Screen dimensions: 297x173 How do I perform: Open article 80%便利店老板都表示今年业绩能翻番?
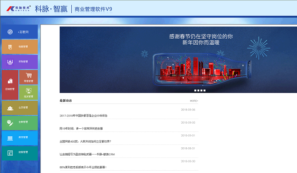(x=83, y=167)
